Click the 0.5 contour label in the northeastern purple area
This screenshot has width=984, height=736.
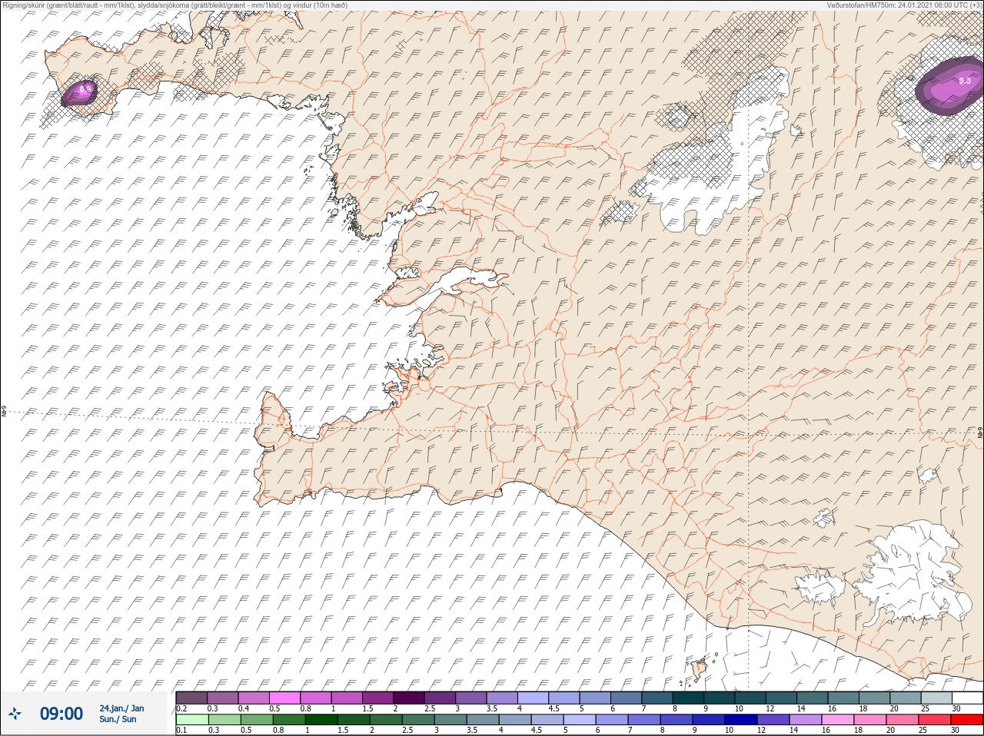coord(965,80)
